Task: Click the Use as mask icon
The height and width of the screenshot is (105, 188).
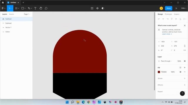Action: pos(103,8)
